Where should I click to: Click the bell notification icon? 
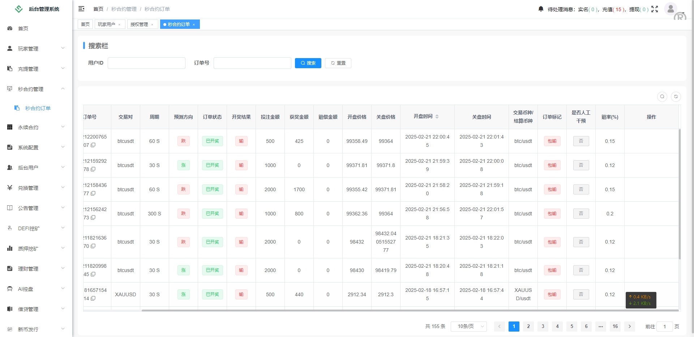point(540,9)
